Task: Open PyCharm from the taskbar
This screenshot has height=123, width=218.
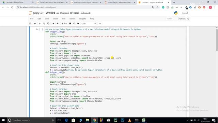Action: (115, 120)
